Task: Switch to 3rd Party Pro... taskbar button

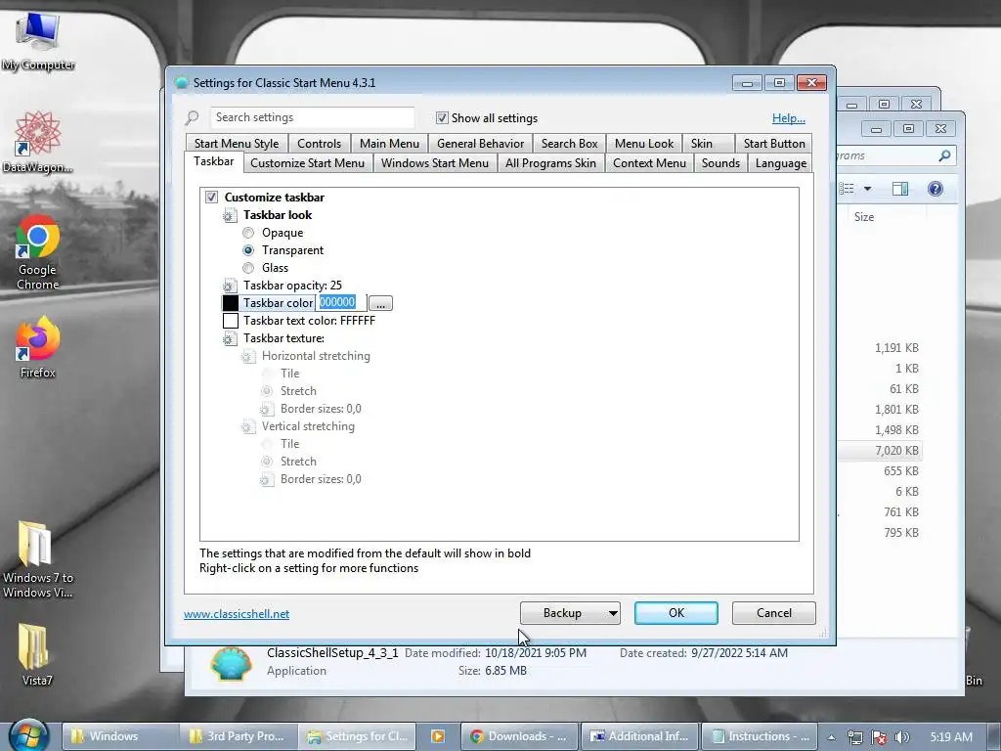Action: point(239,736)
